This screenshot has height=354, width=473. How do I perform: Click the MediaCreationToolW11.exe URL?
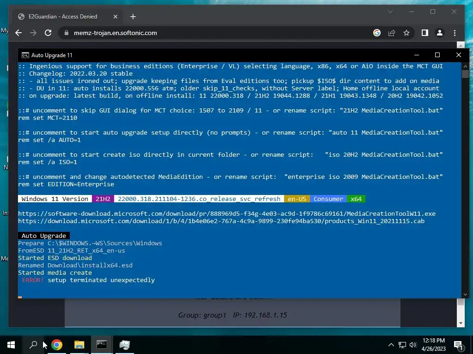[227, 214]
